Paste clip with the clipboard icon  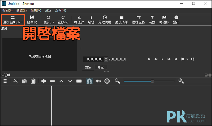pos(33,81)
